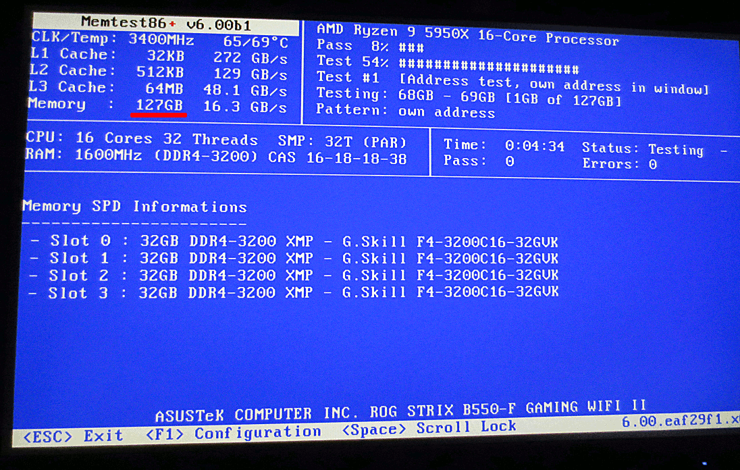Select the SMP: 32T (PAR) value
The width and height of the screenshot is (740, 470).
pos(342,141)
